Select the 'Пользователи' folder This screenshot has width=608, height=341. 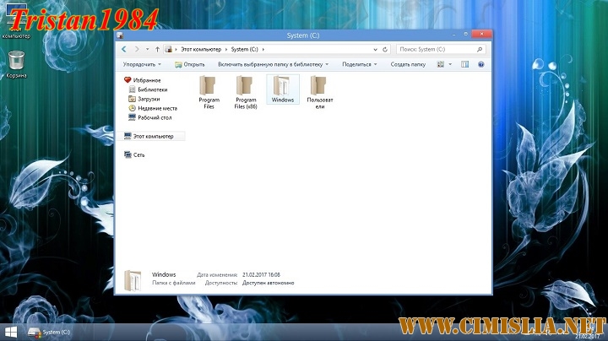pyautogui.click(x=319, y=92)
